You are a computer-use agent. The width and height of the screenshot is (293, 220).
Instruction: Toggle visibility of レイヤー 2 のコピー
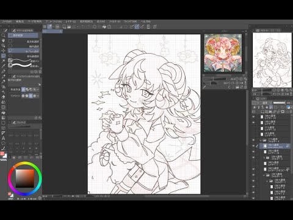[x=253, y=169]
